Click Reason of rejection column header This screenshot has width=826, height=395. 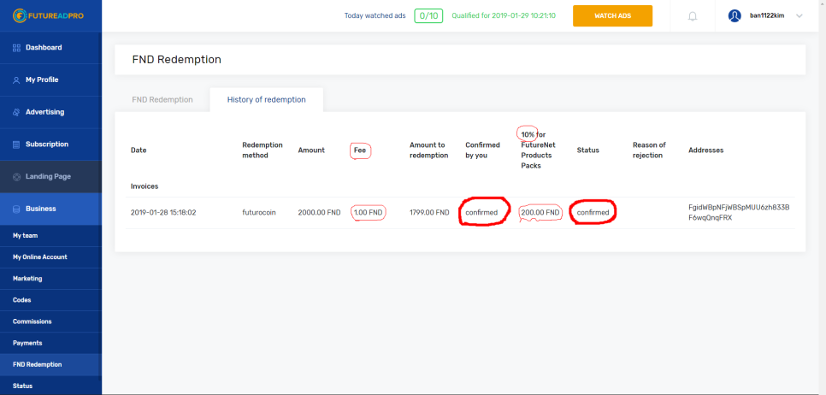[649, 150]
